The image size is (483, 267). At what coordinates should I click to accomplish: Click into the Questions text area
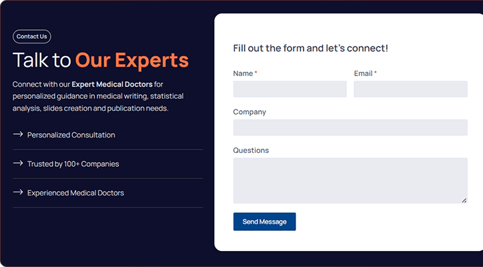click(350, 181)
